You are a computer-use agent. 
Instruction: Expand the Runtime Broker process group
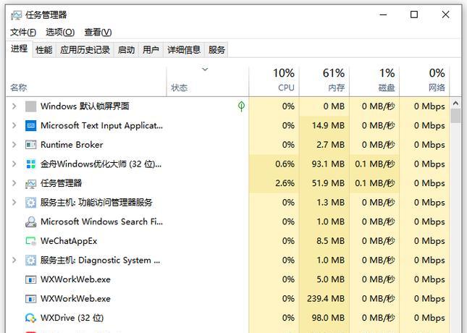14,145
